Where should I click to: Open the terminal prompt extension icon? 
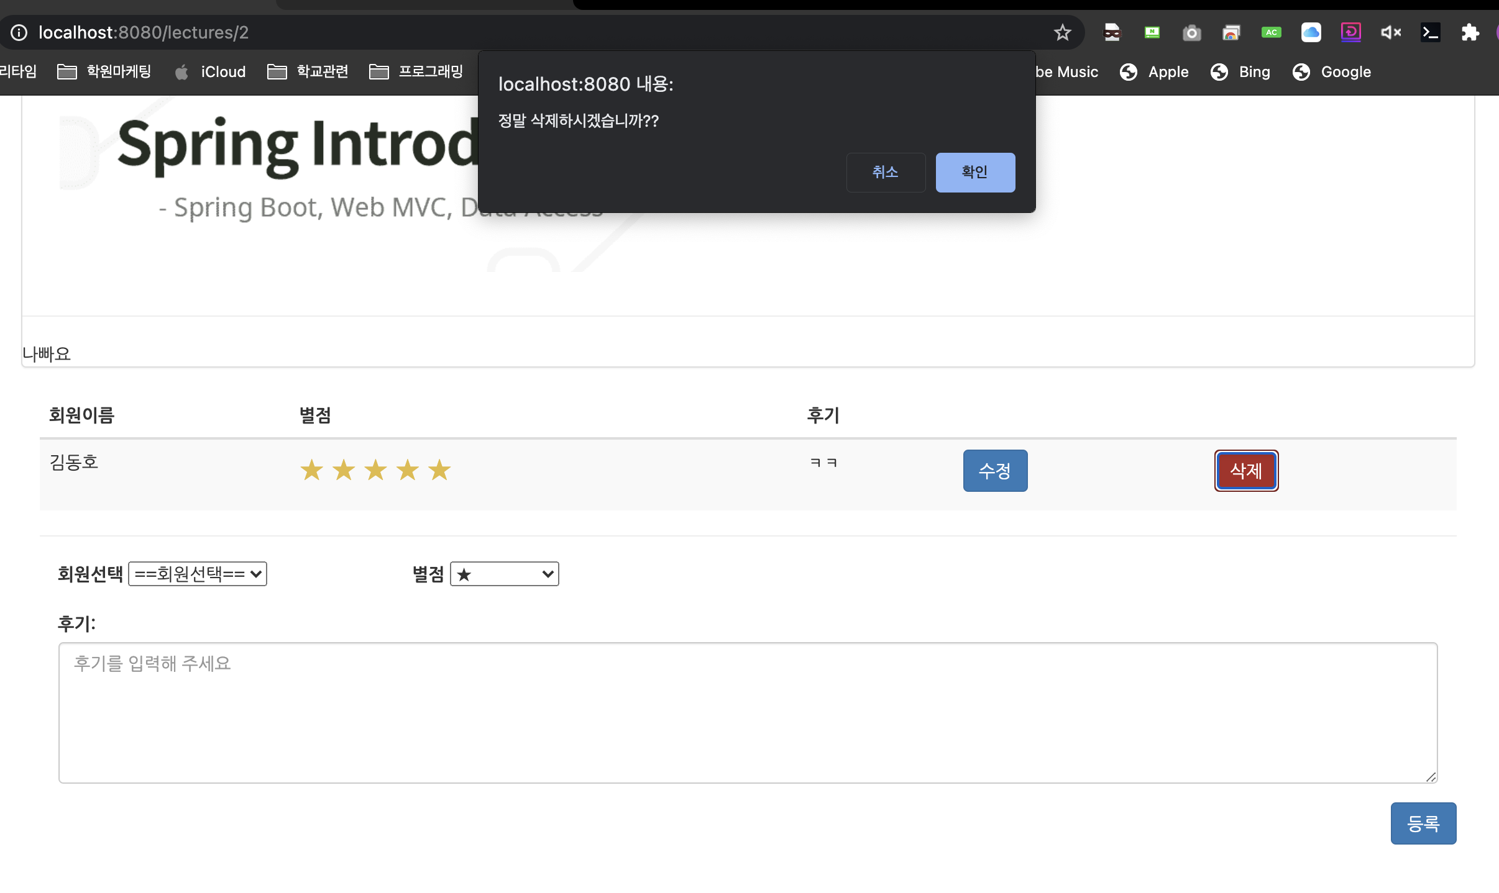tap(1430, 32)
